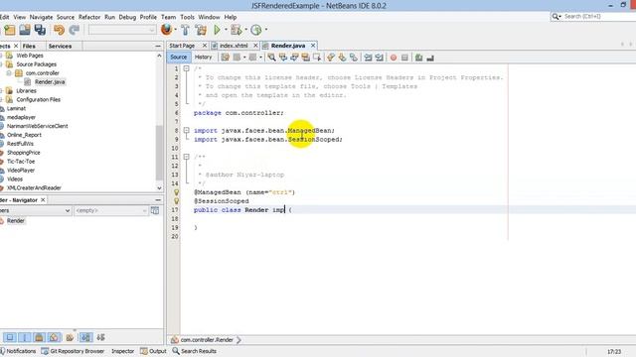636x357 pixels.
Task: Click the Shift Line Left icon
Action: (368, 58)
